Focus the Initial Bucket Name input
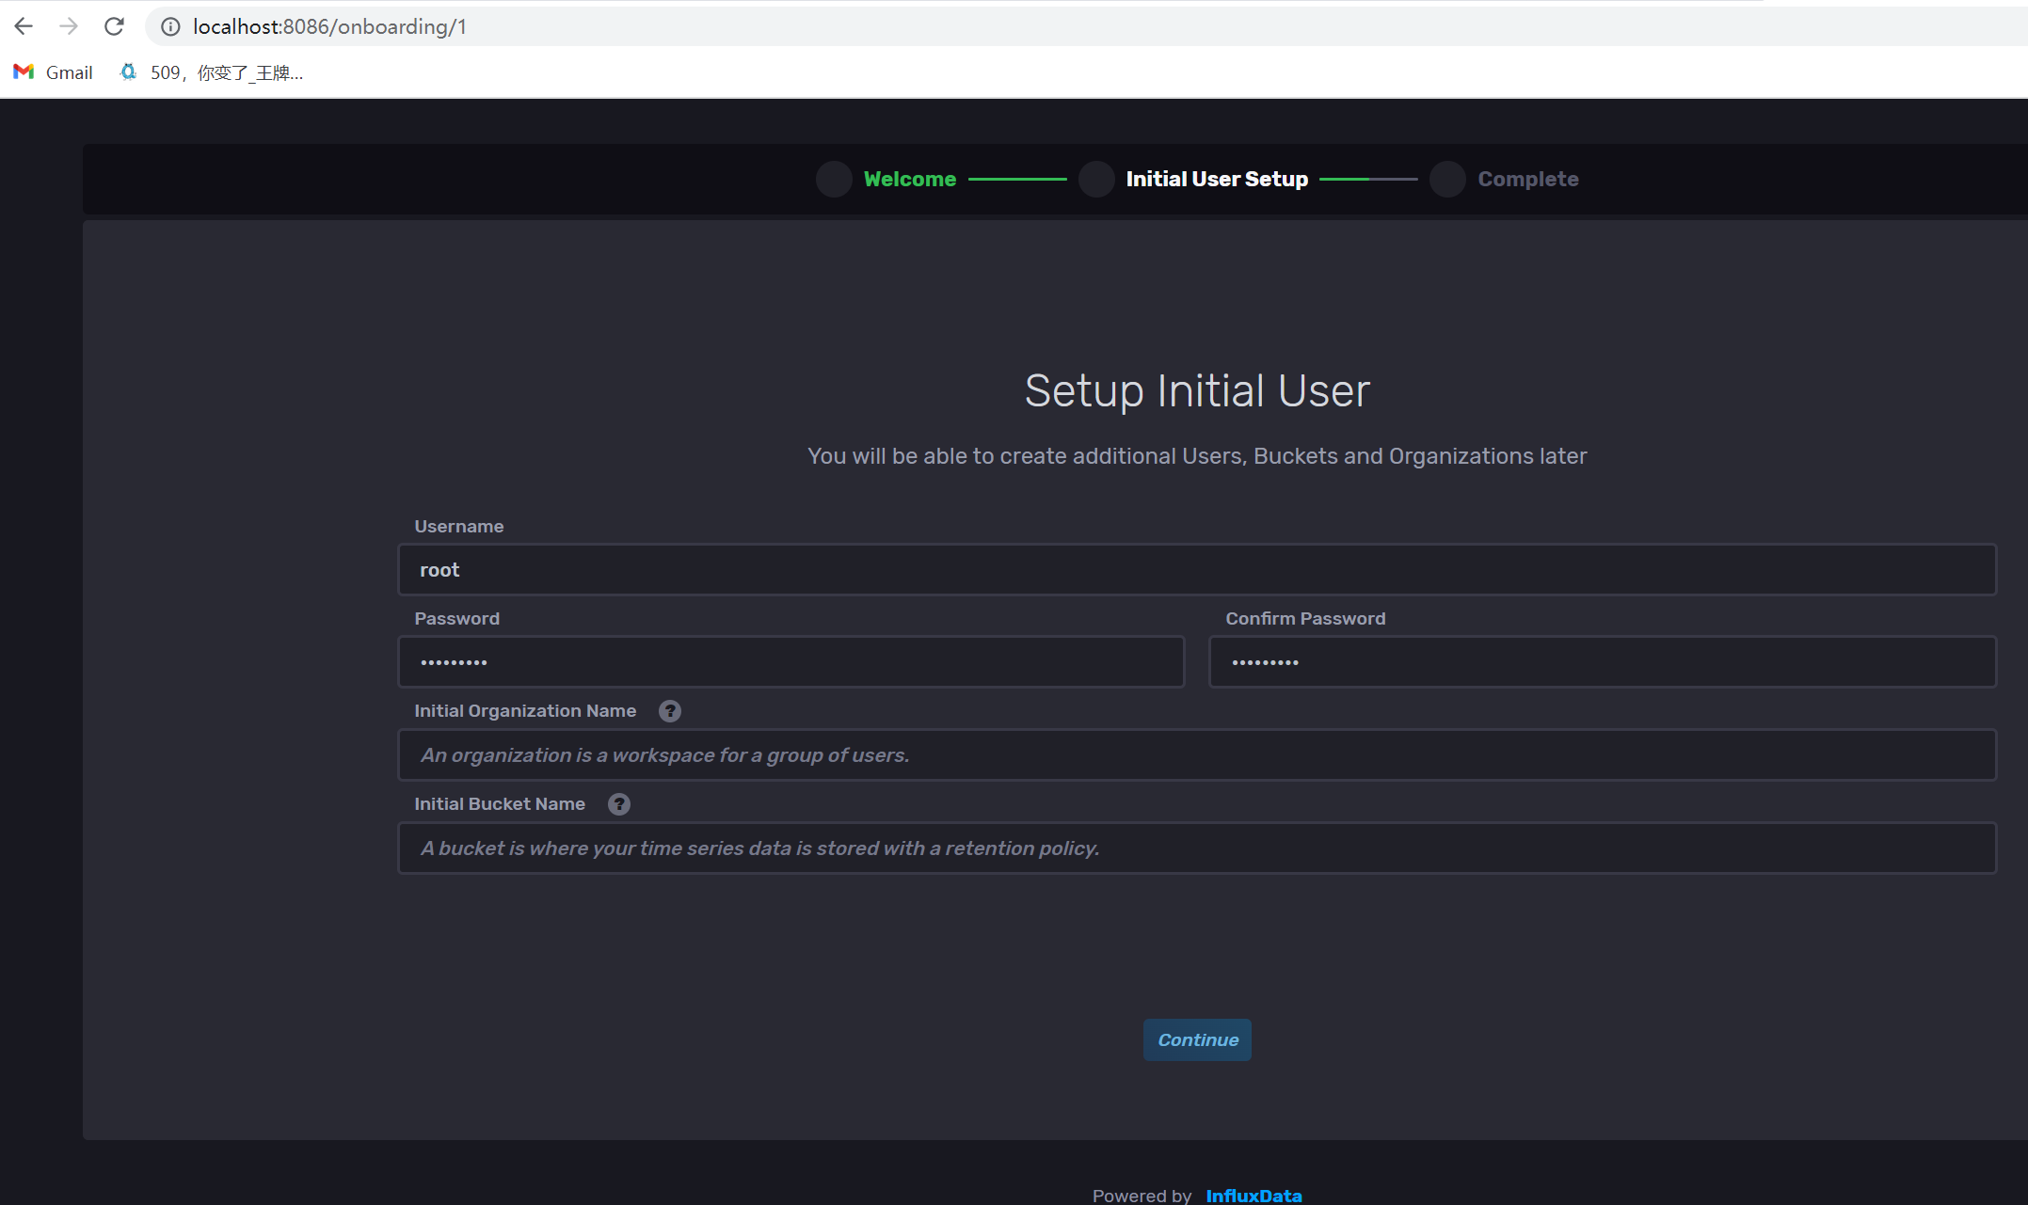Viewport: 2028px width, 1205px height. [1196, 848]
